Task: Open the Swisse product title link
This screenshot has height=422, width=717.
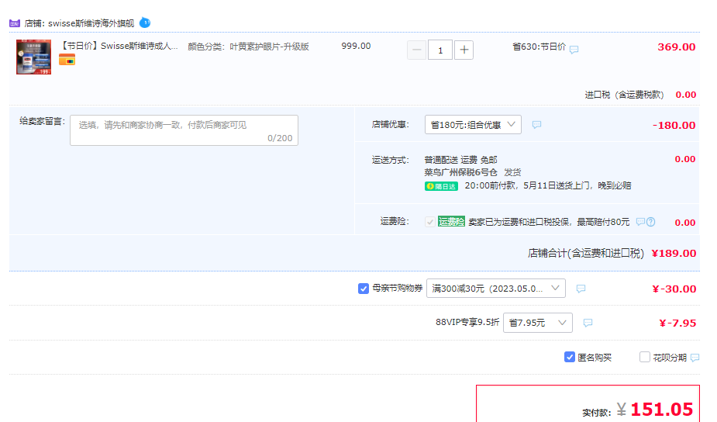Action: (x=119, y=47)
